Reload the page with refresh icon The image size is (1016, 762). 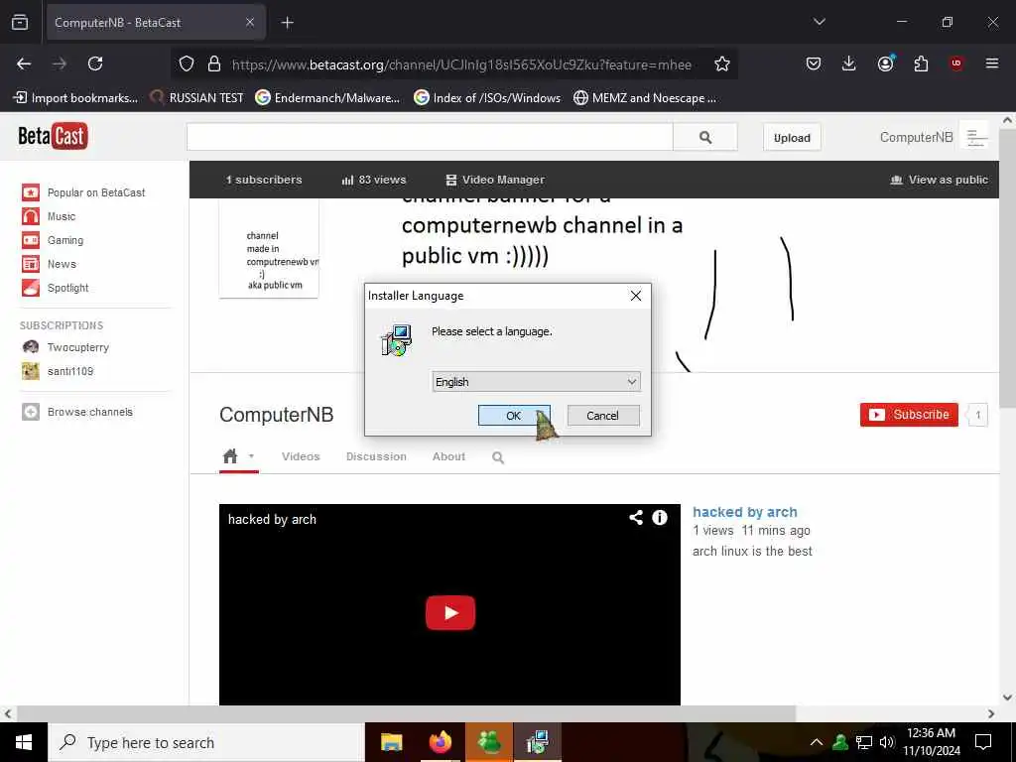[95, 63]
